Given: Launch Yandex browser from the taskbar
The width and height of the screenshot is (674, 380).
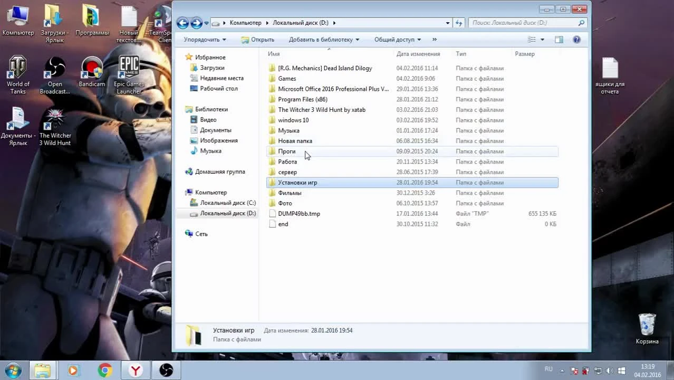Looking at the screenshot, I should [136, 370].
